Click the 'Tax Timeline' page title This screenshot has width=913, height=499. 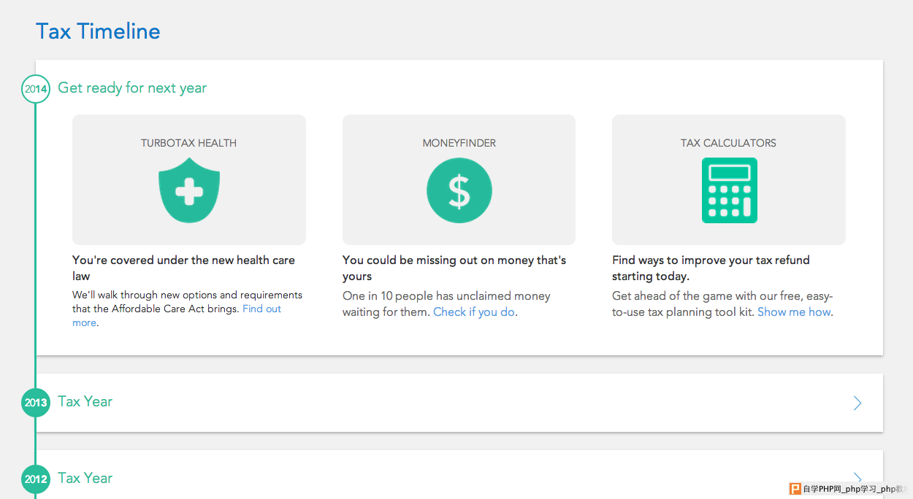(98, 31)
